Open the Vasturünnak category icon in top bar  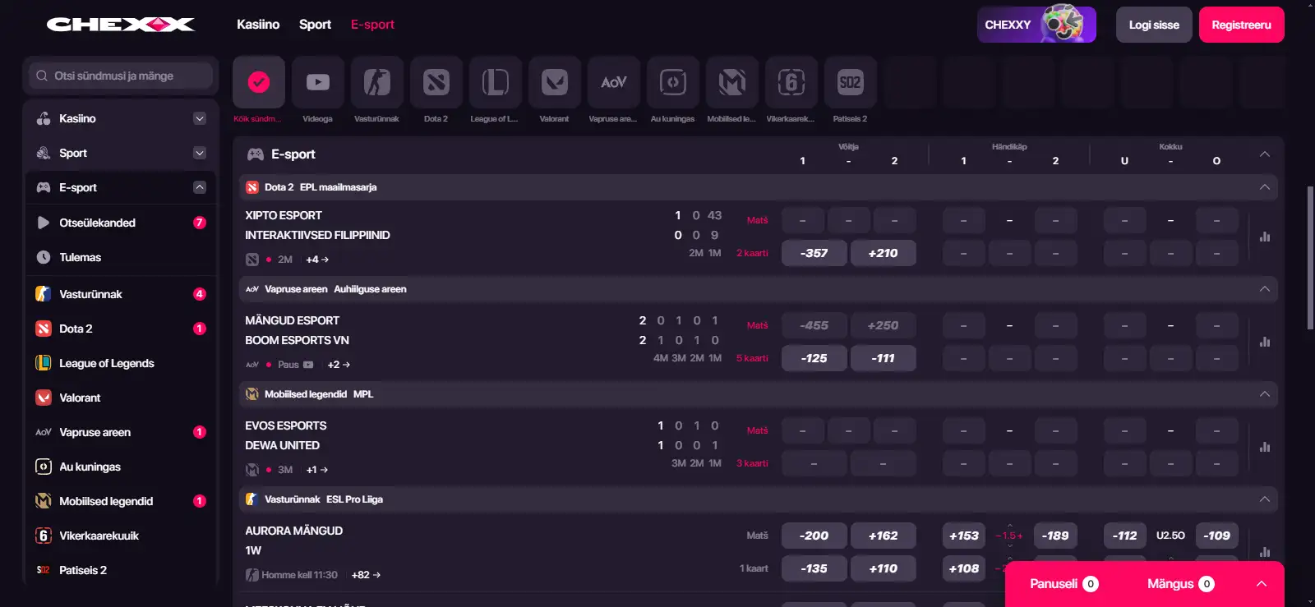(x=377, y=82)
